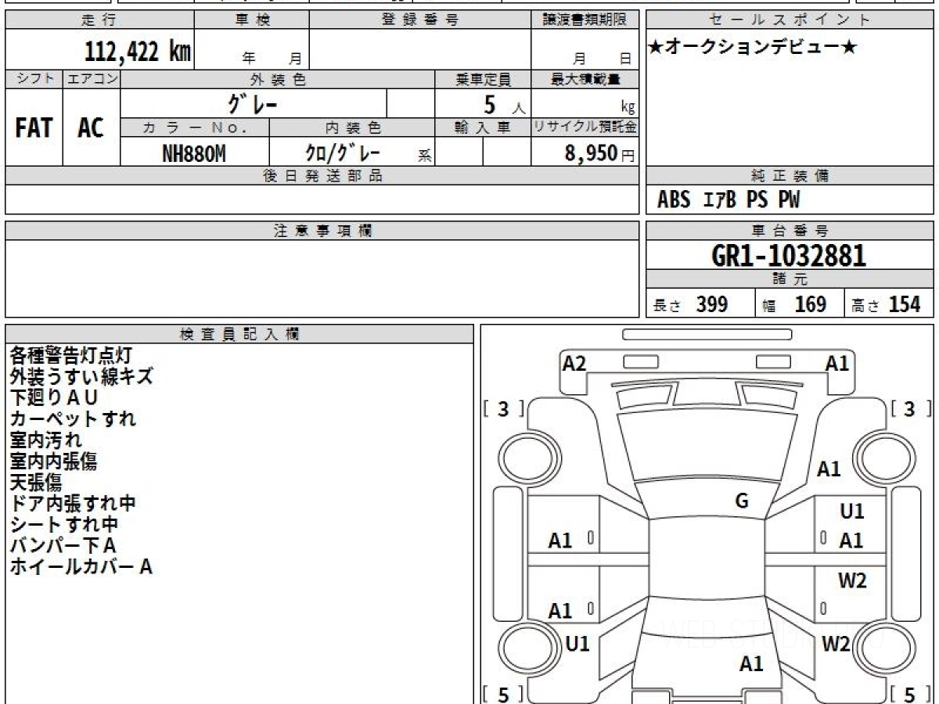Click the note 室内汚れ
The height and width of the screenshot is (704, 939).
tap(45, 440)
